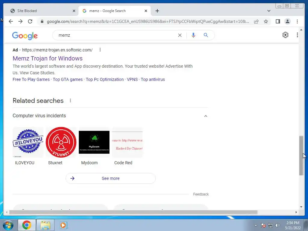Viewport: 308px width, 231px height.
Task: Click into the memz search box
Action: pos(116,35)
